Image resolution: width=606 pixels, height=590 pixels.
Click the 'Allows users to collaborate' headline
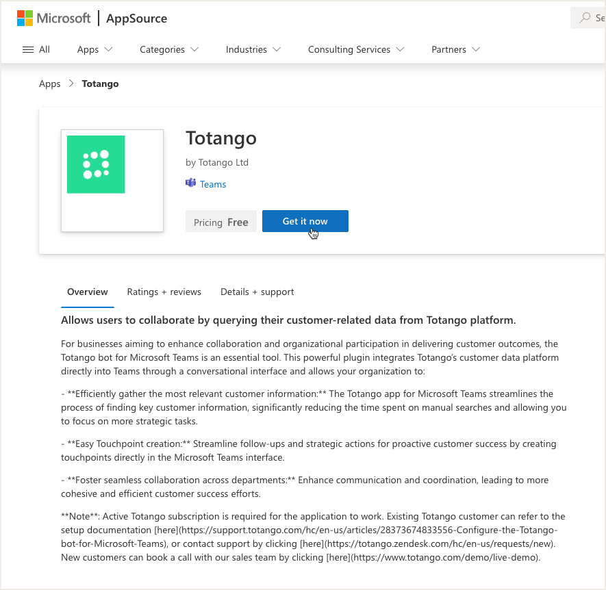pyautogui.click(x=288, y=320)
